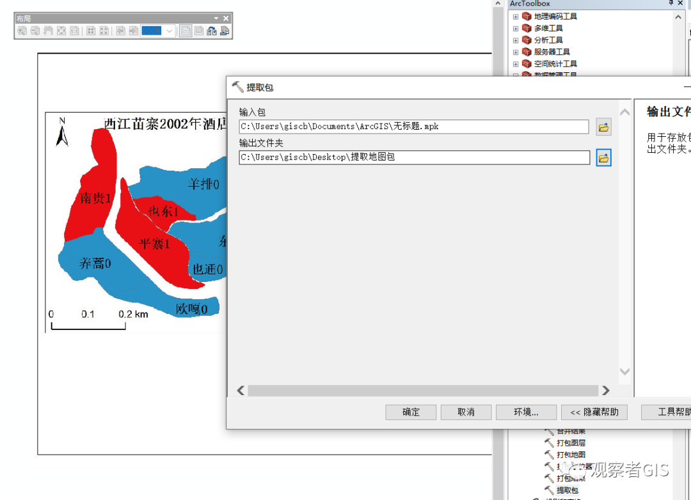Click the 打包地图 hammer icon
691x500 pixels.
click(549, 455)
